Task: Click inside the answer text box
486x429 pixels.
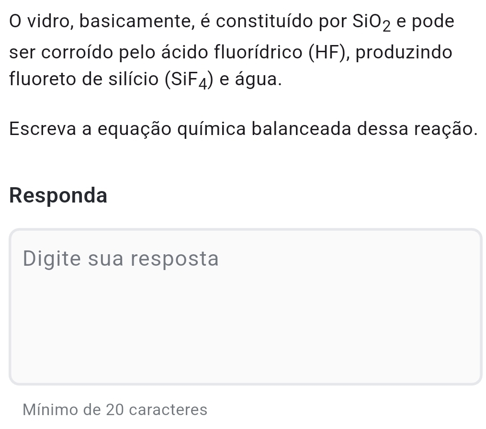Action: (x=245, y=306)
